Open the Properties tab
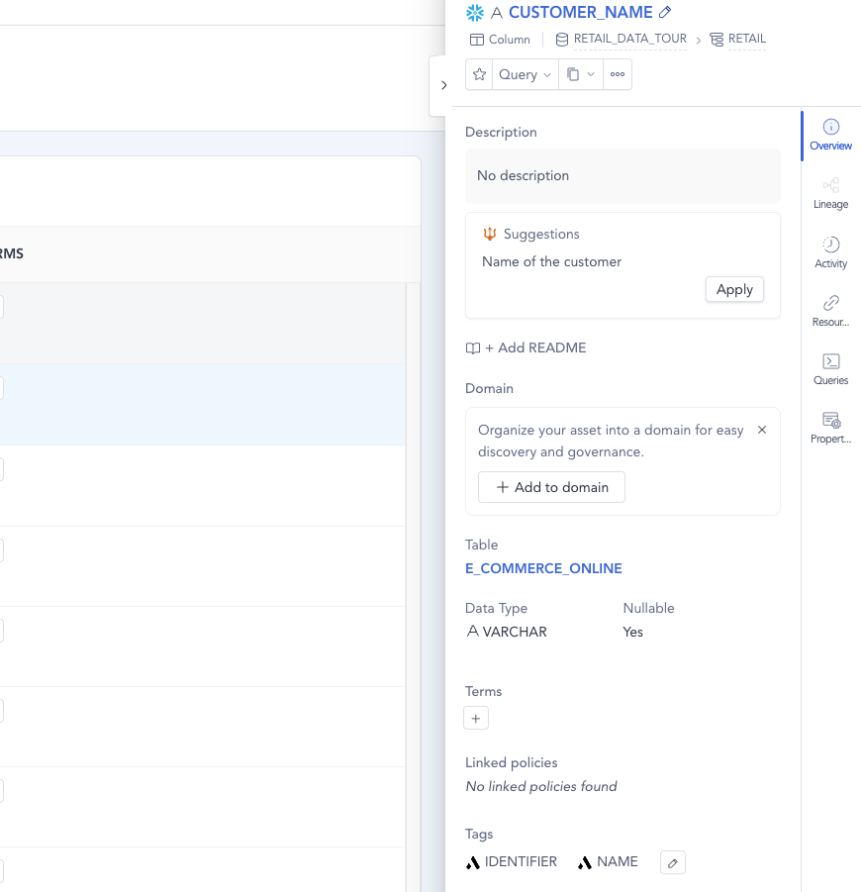The width and height of the screenshot is (861, 892). point(830,428)
